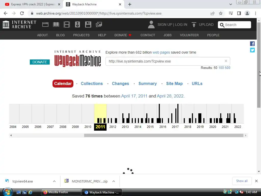Clear the Wayback URL field with X
The width and height of the screenshot is (261, 196).
pyautogui.click(x=226, y=61)
